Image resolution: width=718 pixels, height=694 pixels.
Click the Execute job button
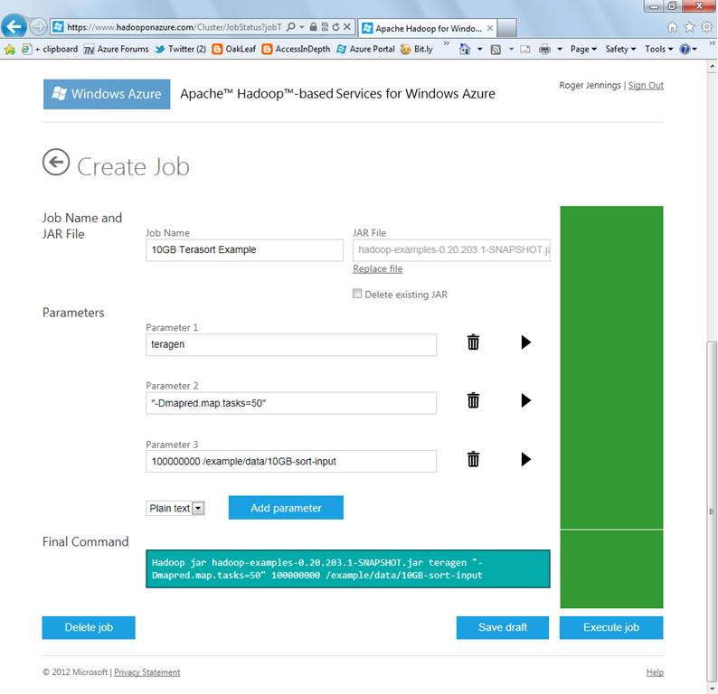tap(611, 627)
